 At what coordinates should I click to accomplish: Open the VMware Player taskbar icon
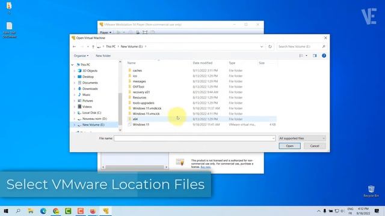[x=106, y=211]
